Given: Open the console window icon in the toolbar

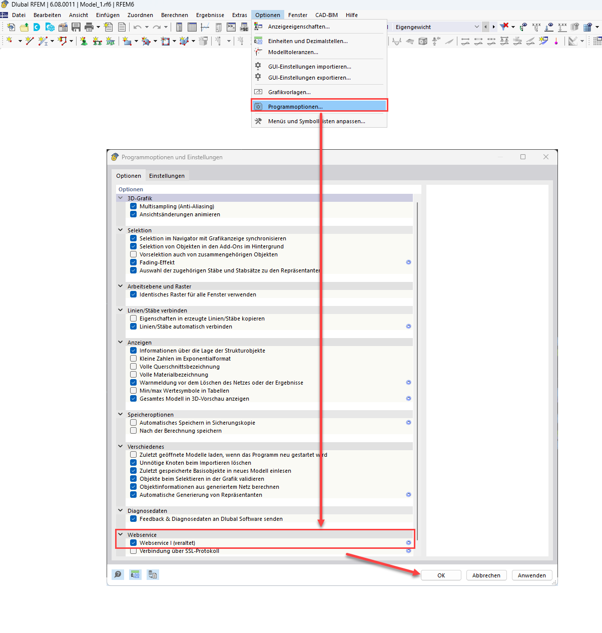Looking at the screenshot, I should pos(231,27).
